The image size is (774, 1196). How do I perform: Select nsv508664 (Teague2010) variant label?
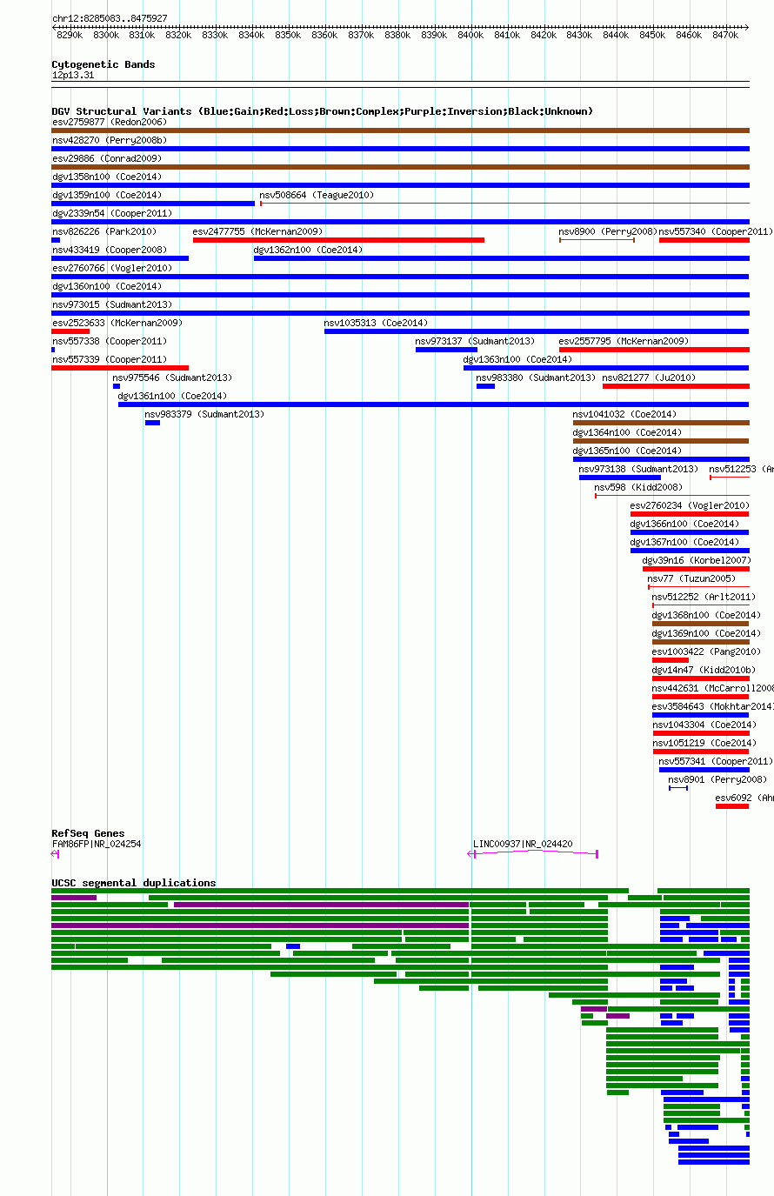pyautogui.click(x=317, y=196)
